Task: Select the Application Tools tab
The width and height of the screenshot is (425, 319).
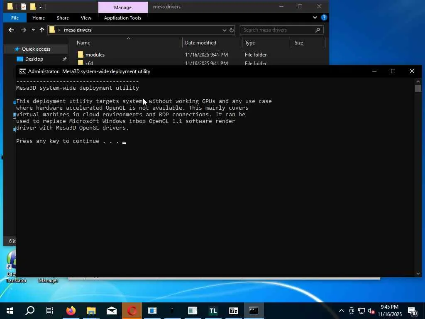Action: (x=122, y=18)
